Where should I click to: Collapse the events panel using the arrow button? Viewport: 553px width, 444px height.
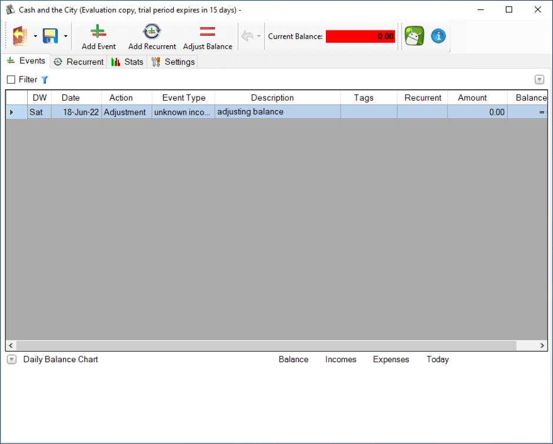coord(539,80)
